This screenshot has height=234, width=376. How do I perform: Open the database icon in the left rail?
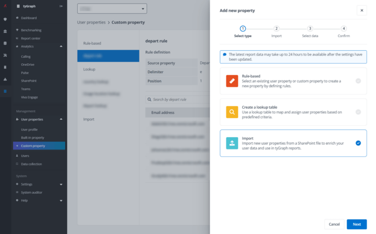(5, 43)
